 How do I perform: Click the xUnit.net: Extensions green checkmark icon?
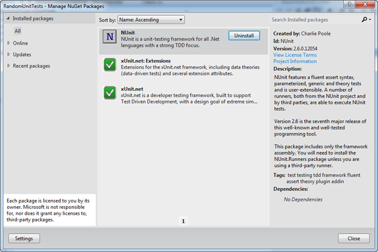[x=110, y=64]
